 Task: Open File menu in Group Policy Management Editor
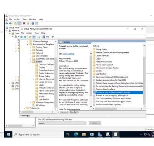tap(22, 33)
